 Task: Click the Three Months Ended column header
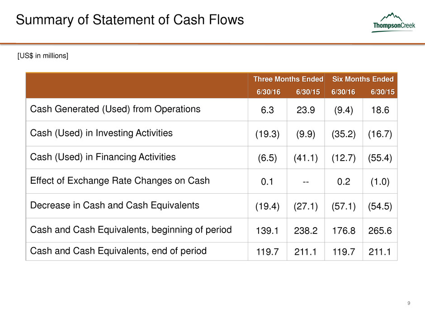pyautogui.click(x=288, y=79)
